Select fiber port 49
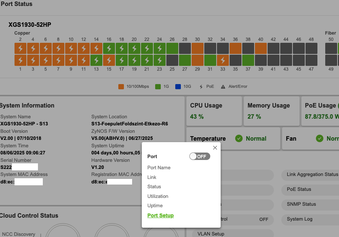The height and width of the screenshot is (237, 339). 331,60
